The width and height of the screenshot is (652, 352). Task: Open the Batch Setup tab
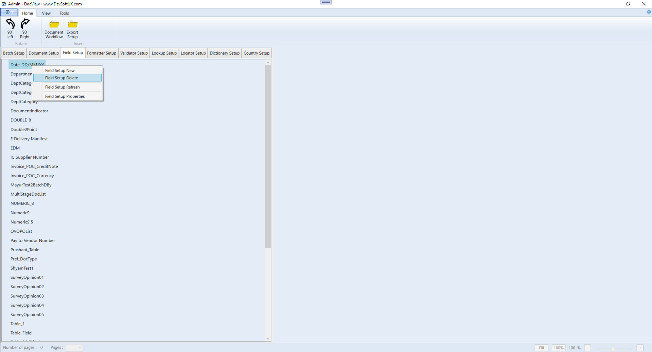tap(14, 53)
